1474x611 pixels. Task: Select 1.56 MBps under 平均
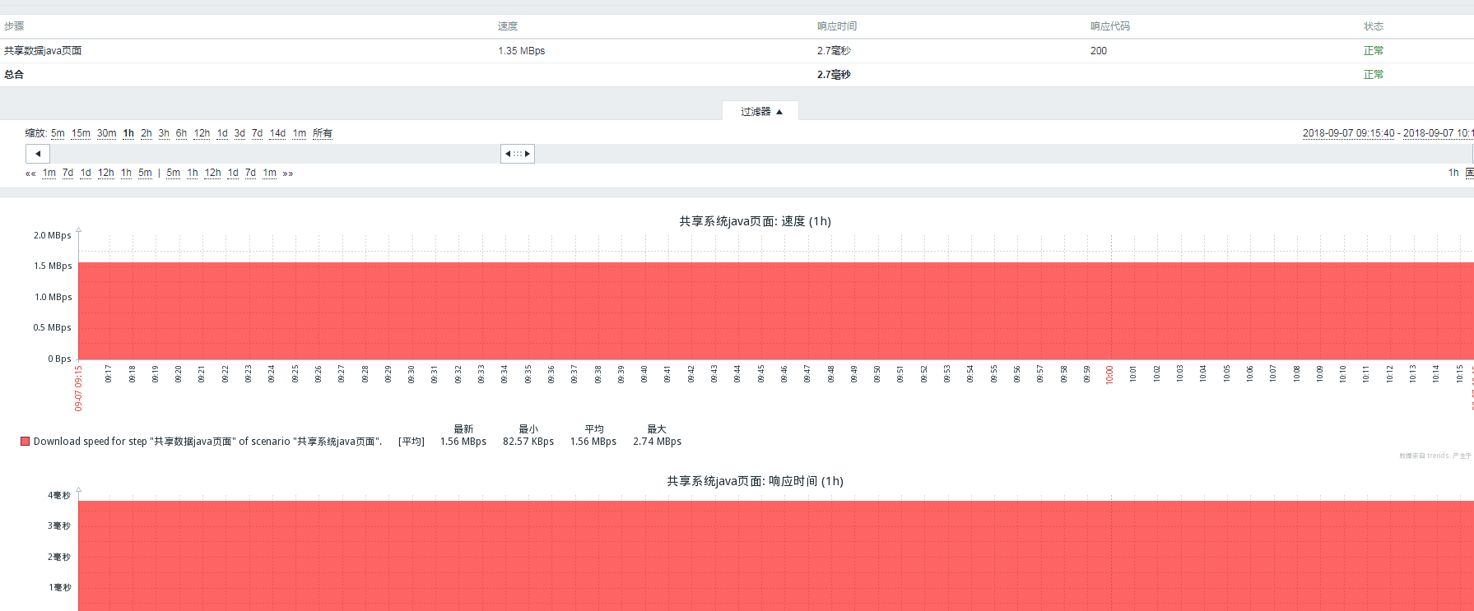coord(593,442)
